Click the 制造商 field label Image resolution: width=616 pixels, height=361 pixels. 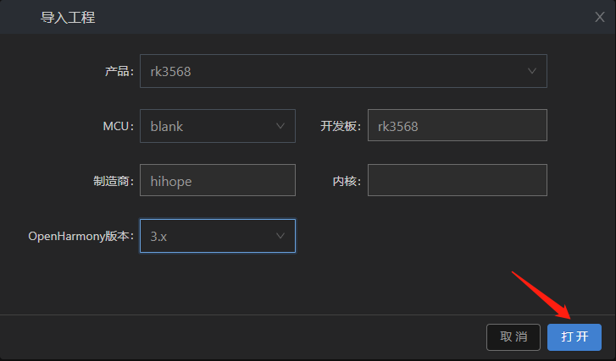pos(114,180)
